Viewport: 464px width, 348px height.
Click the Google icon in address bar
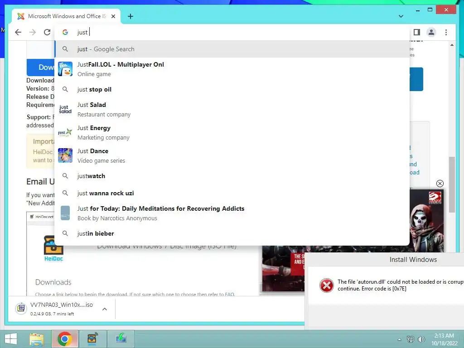[x=65, y=32]
